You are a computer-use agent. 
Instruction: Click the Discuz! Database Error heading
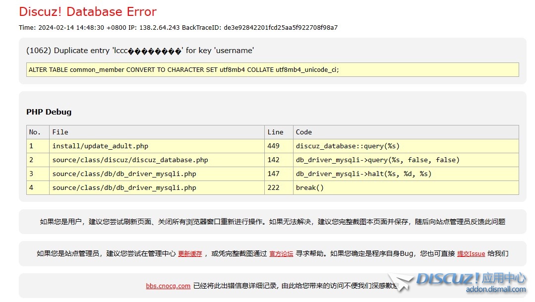pyautogui.click(x=88, y=11)
